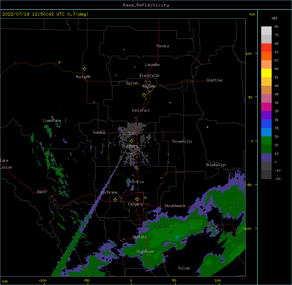
Task: Click the km unit label at top right
Action: click(252, 14)
